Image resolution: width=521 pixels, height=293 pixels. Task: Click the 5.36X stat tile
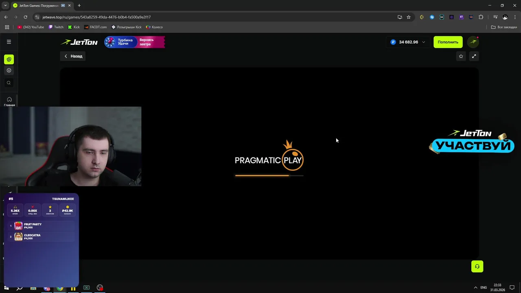click(15, 210)
